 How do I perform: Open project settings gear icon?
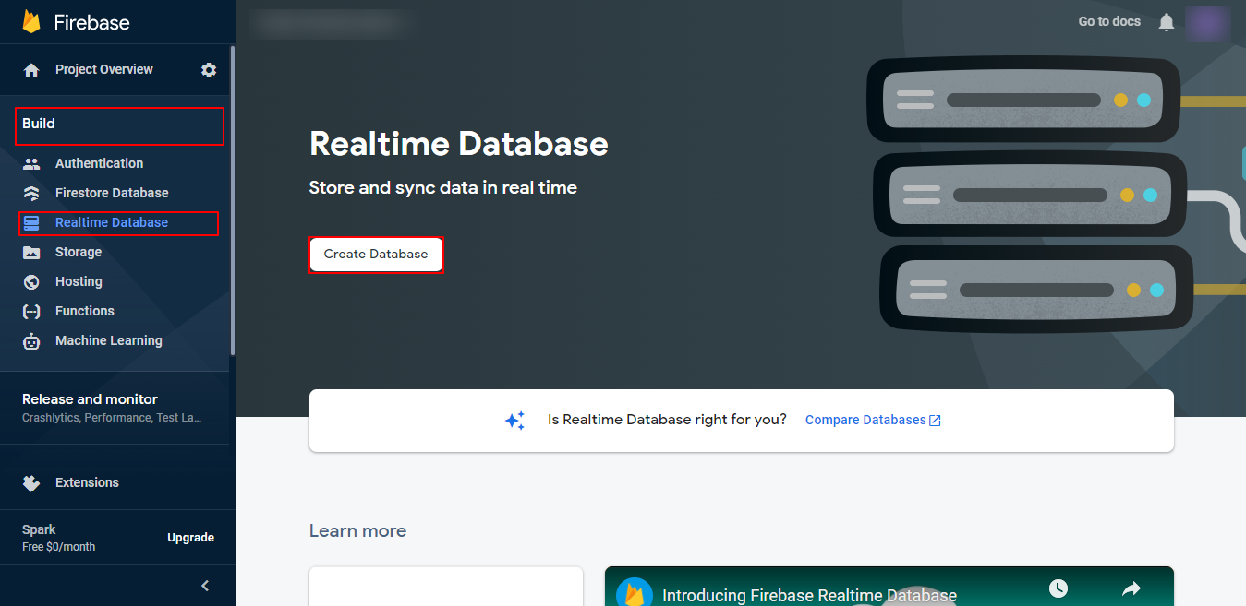[209, 70]
